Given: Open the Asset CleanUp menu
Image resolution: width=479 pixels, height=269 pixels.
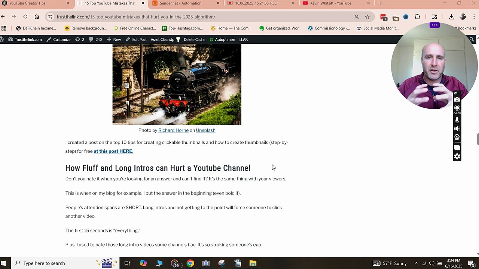Looking at the screenshot, I should 165,40.
